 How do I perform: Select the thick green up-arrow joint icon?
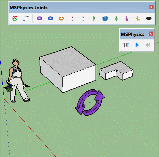pos(94,19)
